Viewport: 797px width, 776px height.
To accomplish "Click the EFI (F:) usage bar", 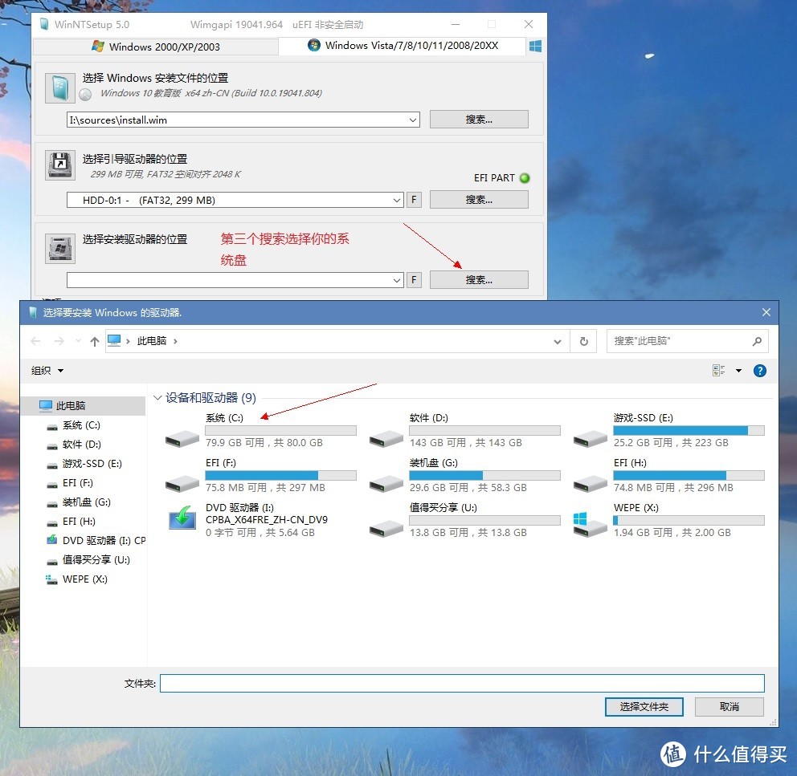I will (x=280, y=476).
